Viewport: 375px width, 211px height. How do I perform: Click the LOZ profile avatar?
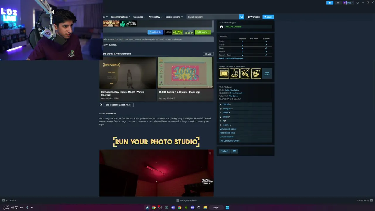point(345,3)
